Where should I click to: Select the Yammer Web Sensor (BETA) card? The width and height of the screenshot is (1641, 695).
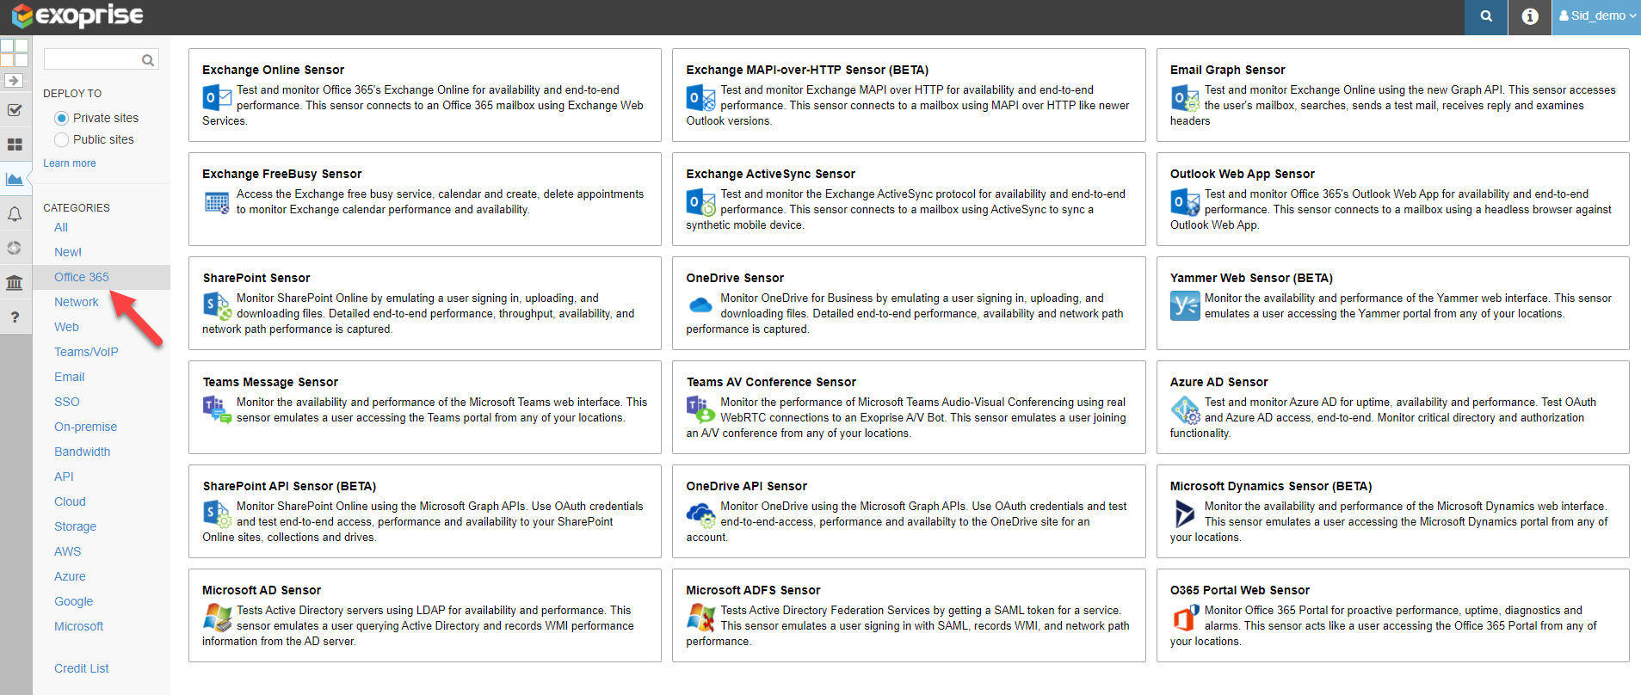click(x=1391, y=303)
